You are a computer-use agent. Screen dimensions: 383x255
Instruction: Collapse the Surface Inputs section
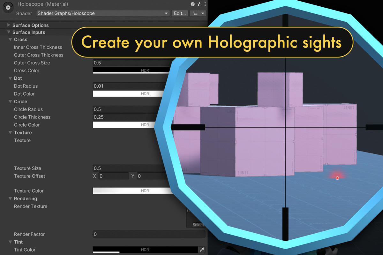coord(9,32)
